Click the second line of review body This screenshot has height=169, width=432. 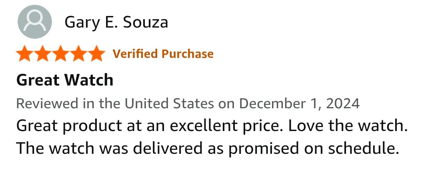point(208,149)
